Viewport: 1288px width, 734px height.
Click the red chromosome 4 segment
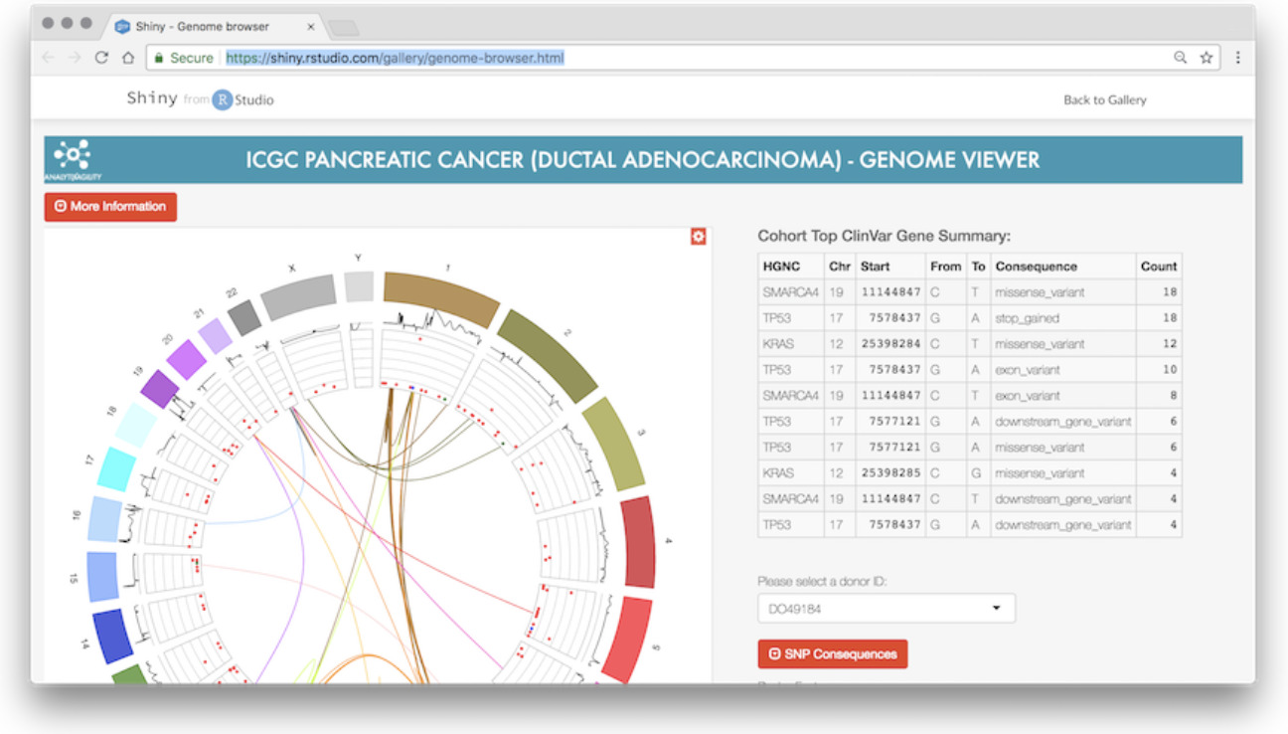pyautogui.click(x=638, y=542)
